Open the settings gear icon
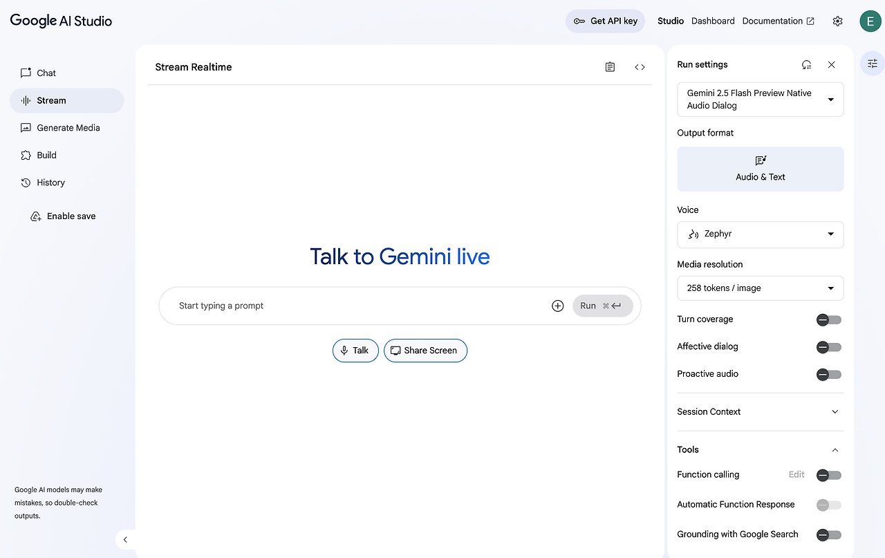The width and height of the screenshot is (885, 558). click(x=837, y=21)
